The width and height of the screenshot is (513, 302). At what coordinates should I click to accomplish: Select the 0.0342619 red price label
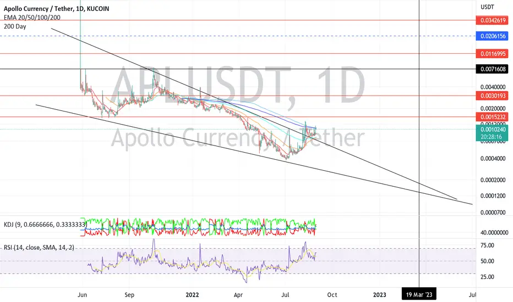tap(493, 20)
